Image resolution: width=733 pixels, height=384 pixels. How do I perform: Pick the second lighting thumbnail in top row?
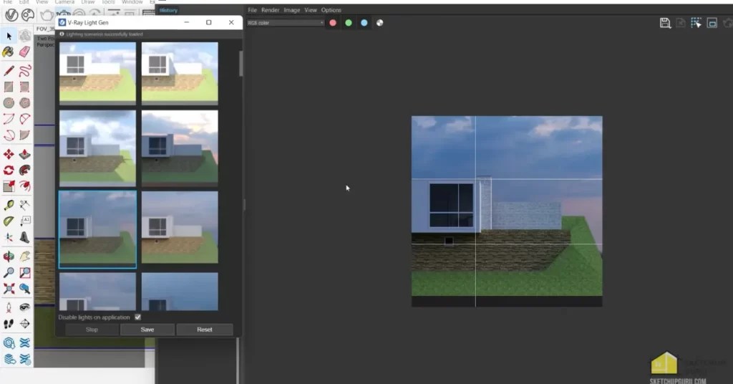180,72
